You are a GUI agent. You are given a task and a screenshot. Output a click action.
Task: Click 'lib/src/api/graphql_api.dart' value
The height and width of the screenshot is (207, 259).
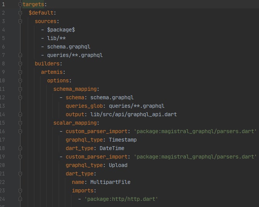[x=134, y=114]
